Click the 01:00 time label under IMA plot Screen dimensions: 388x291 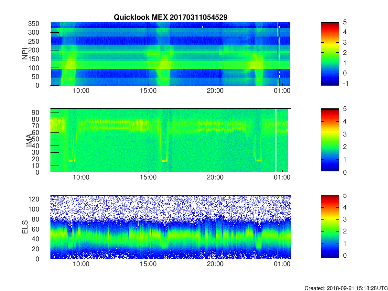283,178
